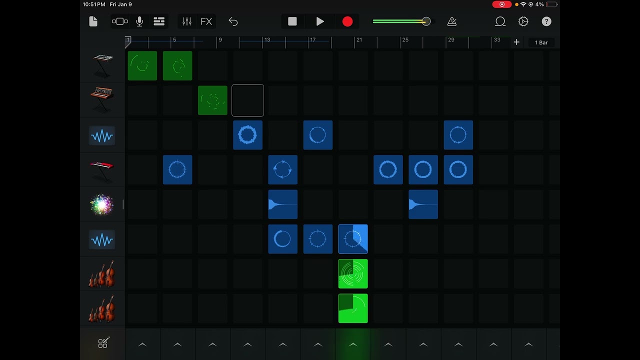Select the lower audio waveform track icon
Image resolution: width=640 pixels, height=360 pixels.
(x=102, y=240)
